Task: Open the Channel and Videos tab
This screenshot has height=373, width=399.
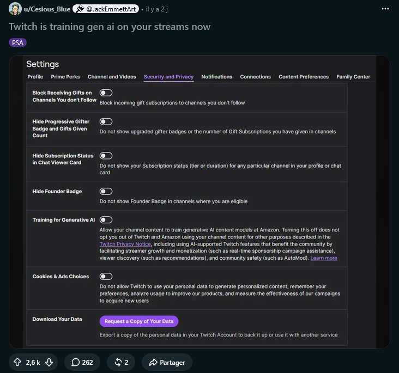Action: [x=112, y=77]
